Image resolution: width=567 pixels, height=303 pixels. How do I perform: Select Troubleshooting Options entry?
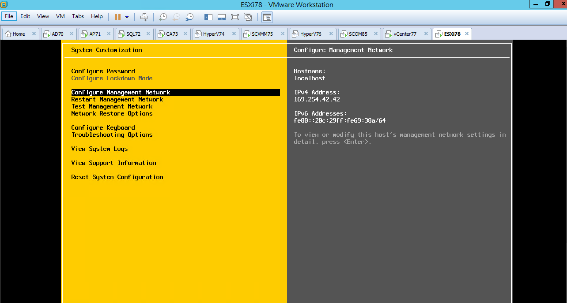(112, 135)
